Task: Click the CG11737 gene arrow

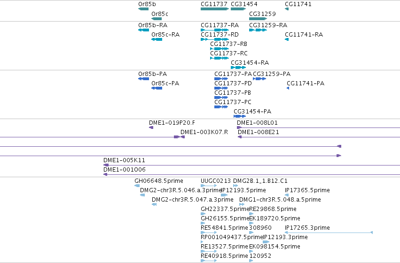Action: (215, 9)
